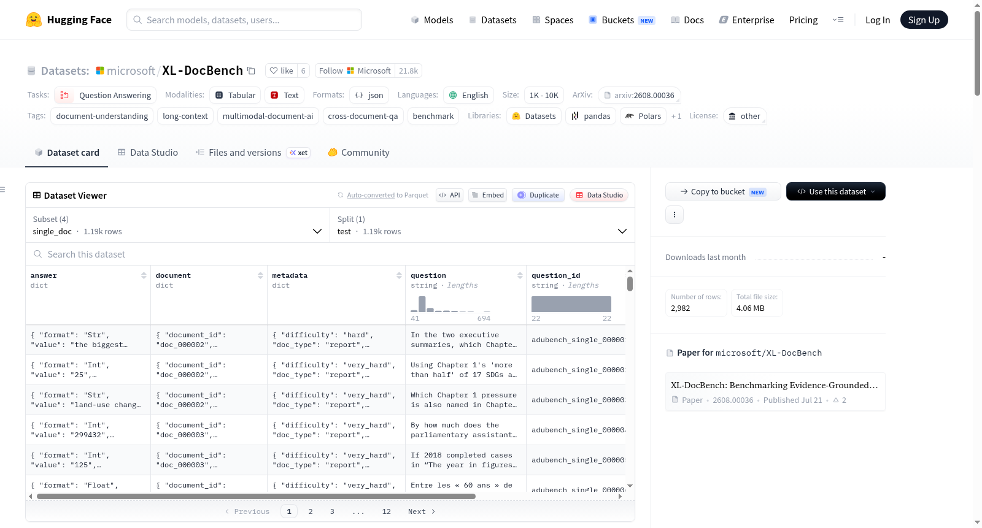Switch to Dataset card tab
This screenshot has width=982, height=528.
67,153
